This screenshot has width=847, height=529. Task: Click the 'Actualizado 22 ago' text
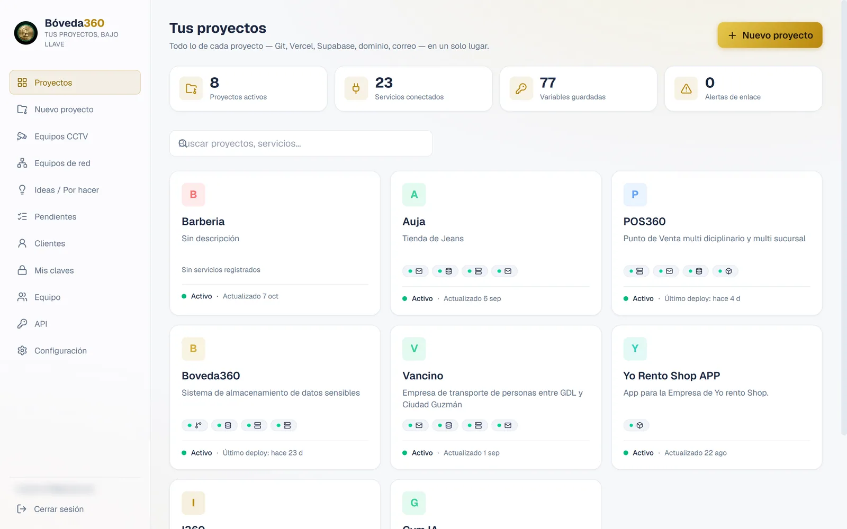[x=696, y=453]
